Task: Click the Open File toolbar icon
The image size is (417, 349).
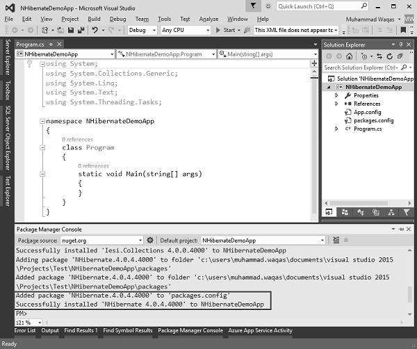Action: point(60,30)
